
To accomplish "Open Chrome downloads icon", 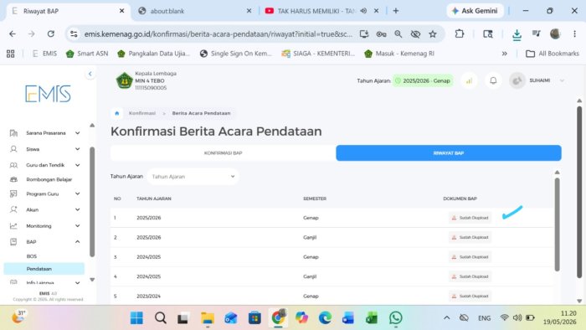I will pyautogui.click(x=517, y=34).
